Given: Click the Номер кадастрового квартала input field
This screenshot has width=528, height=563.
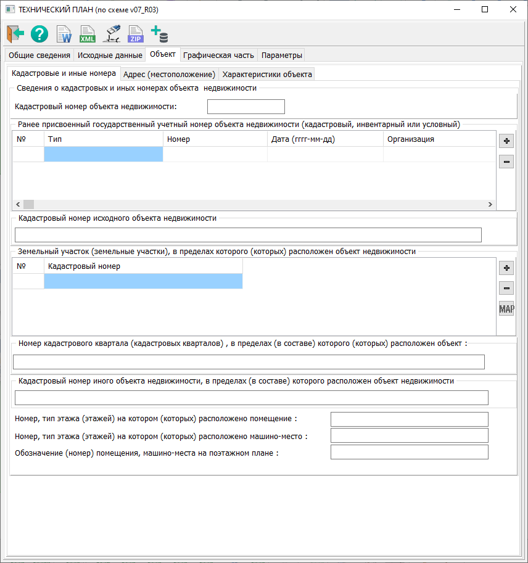Looking at the screenshot, I should coord(249,362).
